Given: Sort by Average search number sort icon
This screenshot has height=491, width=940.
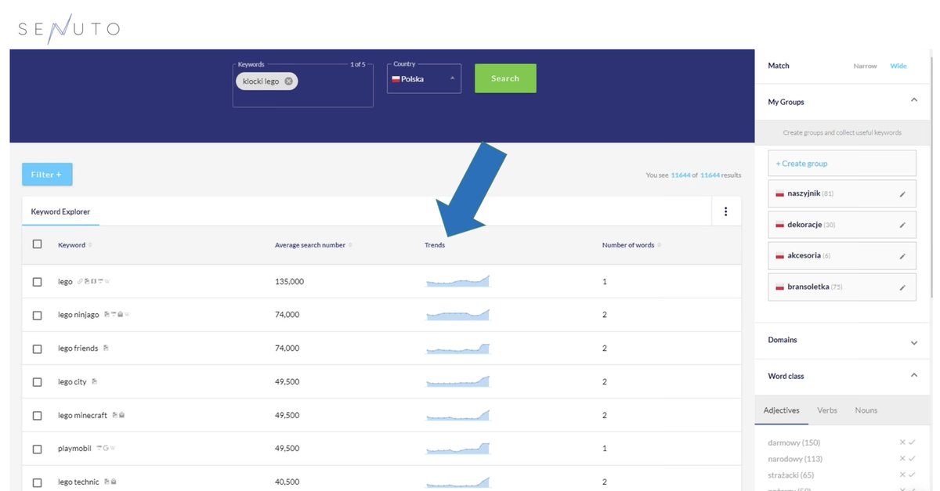Looking at the screenshot, I should pos(350,245).
